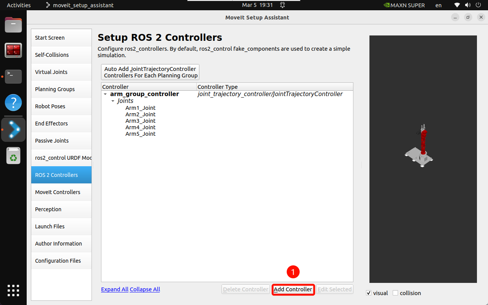
Task: Select Arm3_Joint in the controller tree
Action: tap(140, 121)
